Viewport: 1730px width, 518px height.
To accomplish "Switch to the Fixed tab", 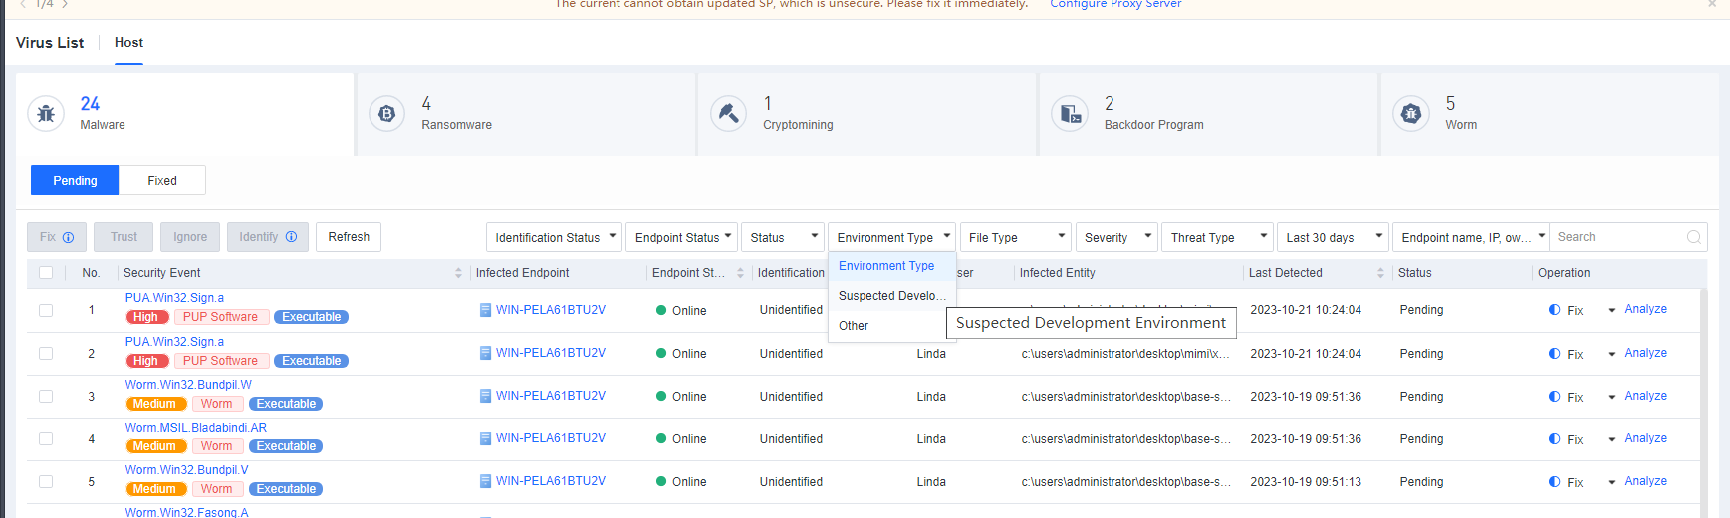I will tap(162, 181).
